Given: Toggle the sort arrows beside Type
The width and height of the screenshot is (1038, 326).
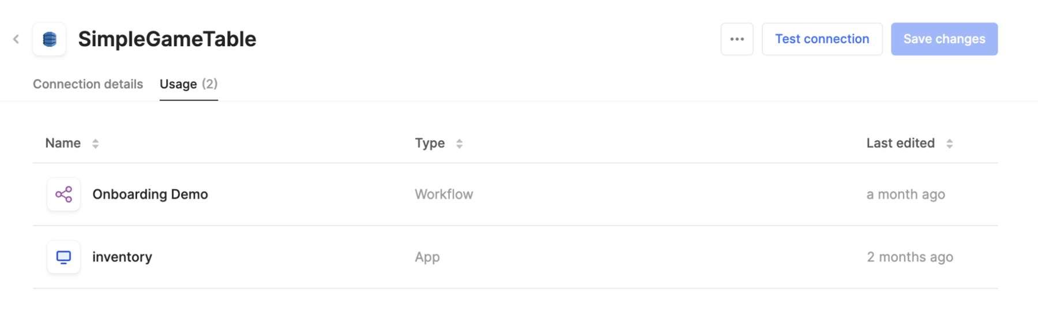Looking at the screenshot, I should [x=460, y=144].
